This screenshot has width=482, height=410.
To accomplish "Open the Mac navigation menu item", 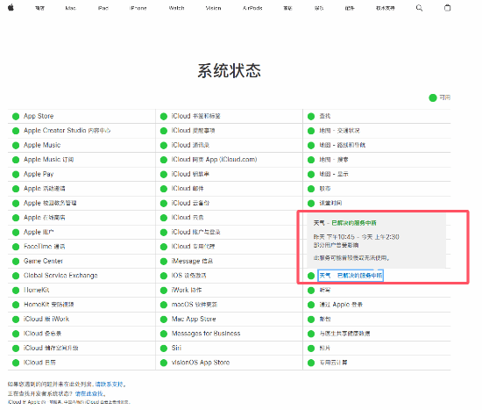I will pyautogui.click(x=71, y=8).
